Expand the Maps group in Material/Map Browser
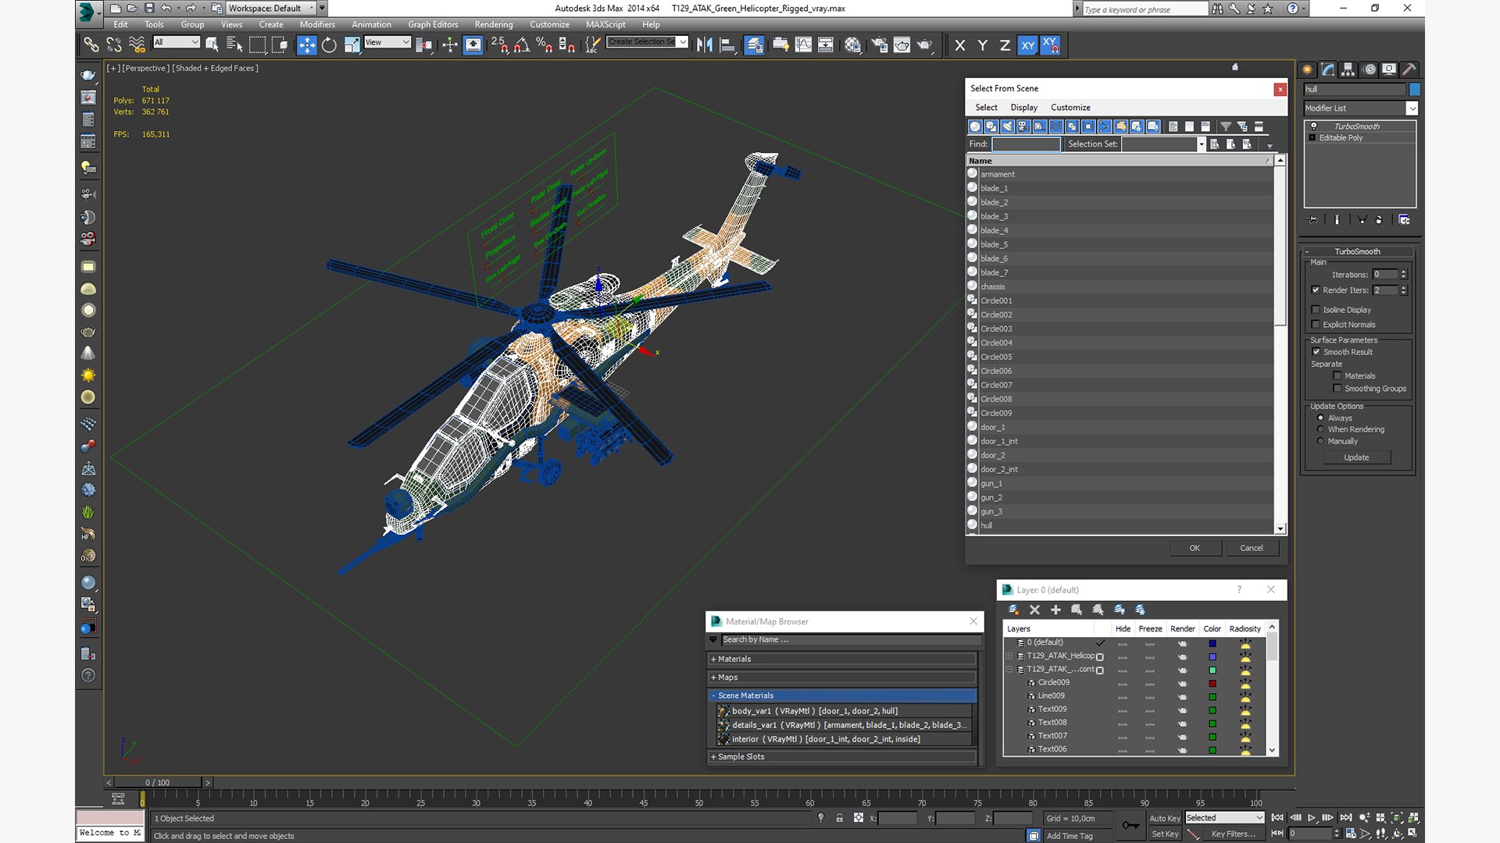The width and height of the screenshot is (1500, 843). (842, 678)
